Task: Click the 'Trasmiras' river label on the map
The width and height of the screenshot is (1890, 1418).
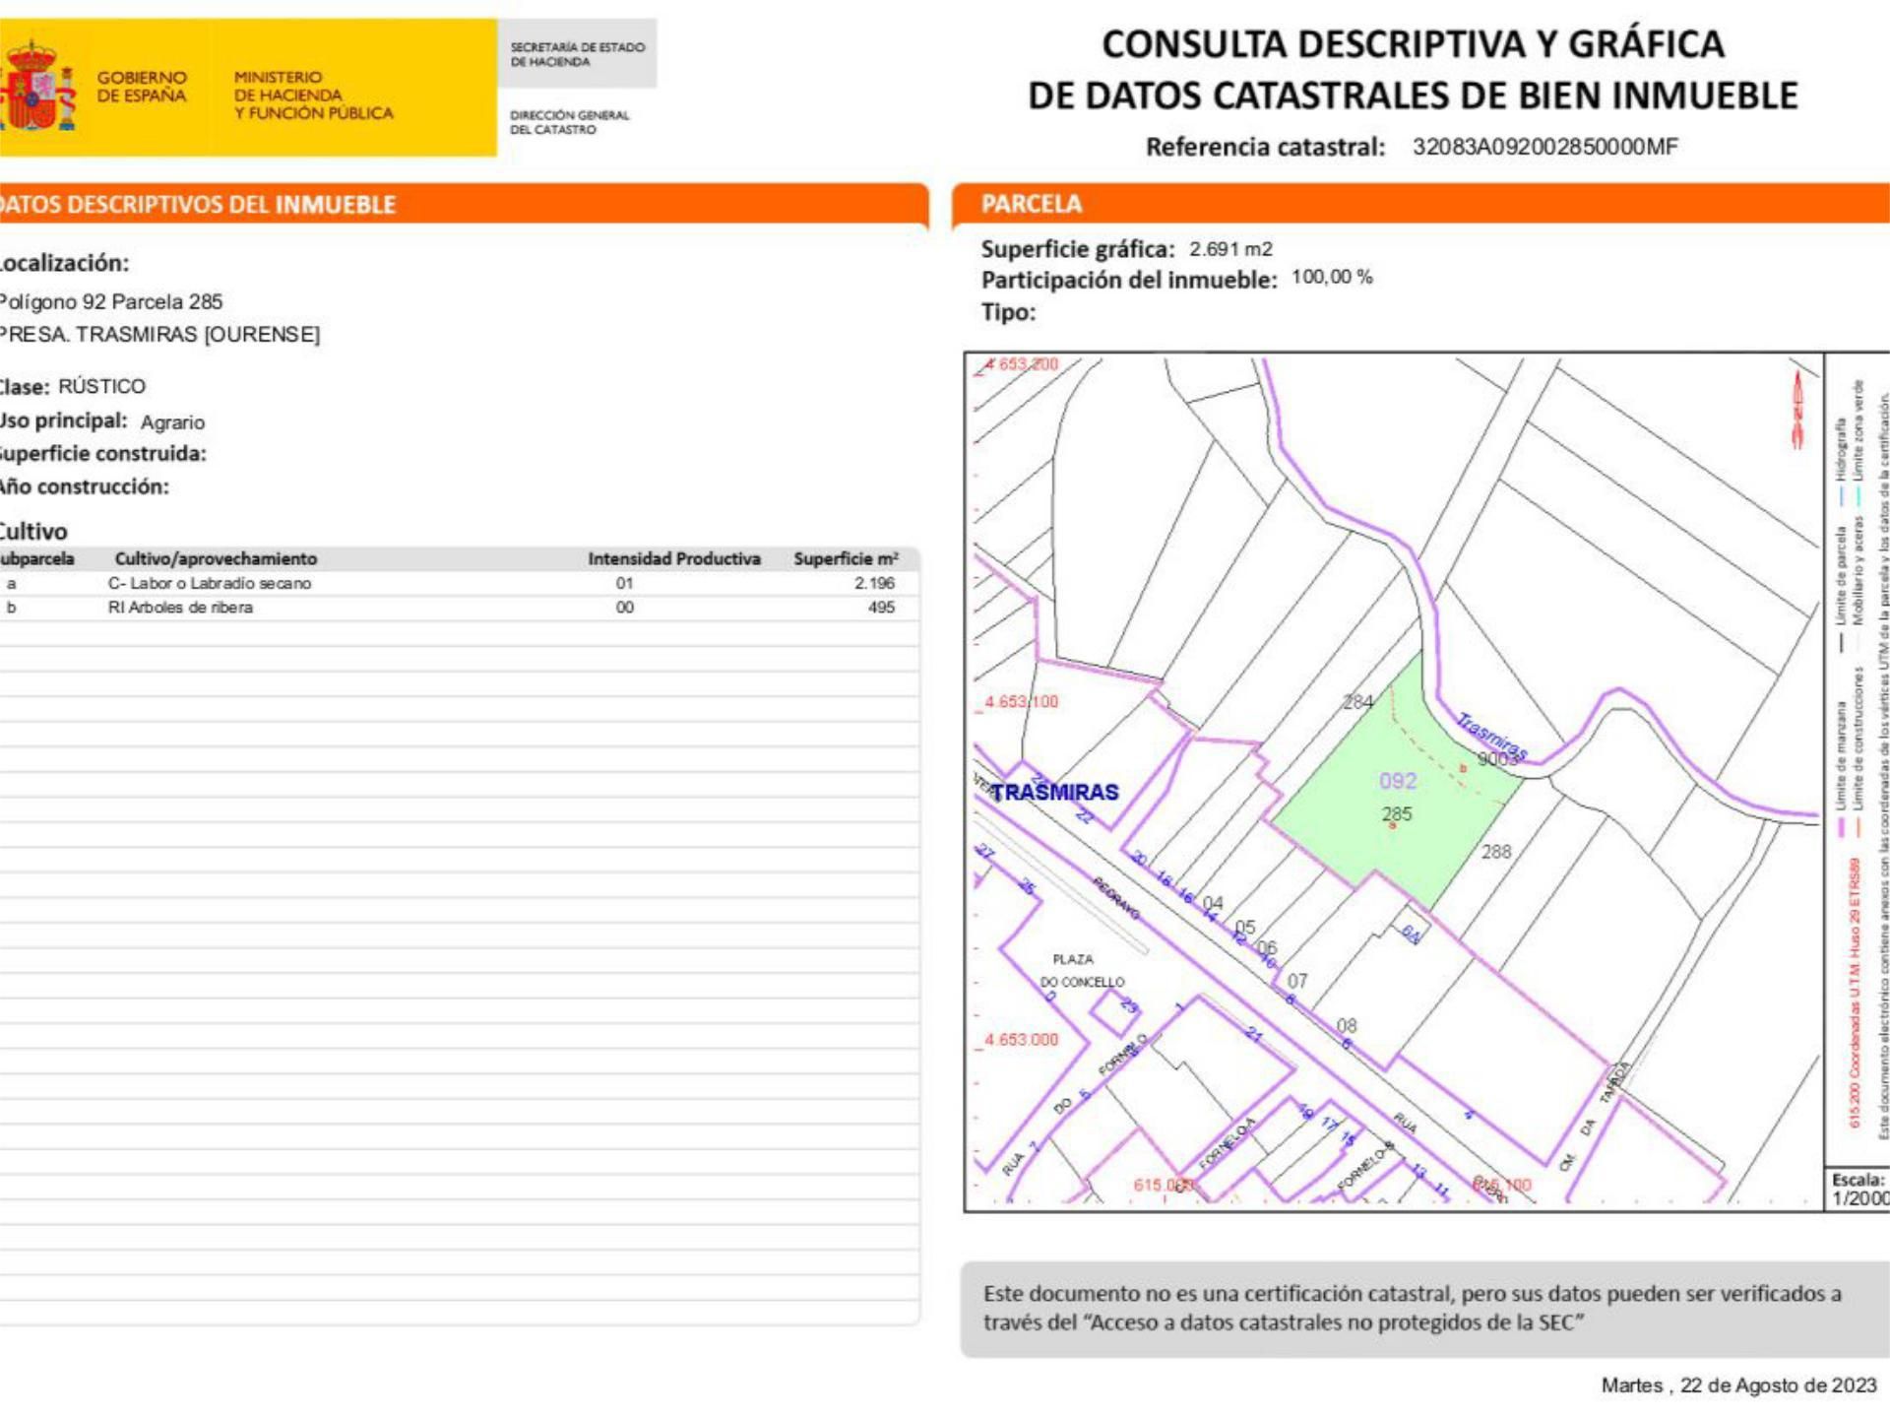Action: pyautogui.click(x=1491, y=737)
